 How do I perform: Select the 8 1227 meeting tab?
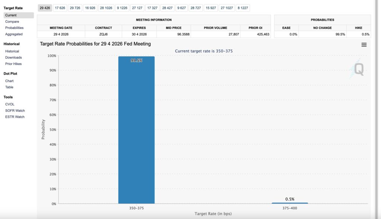click(x=243, y=8)
